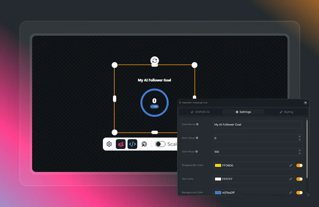Image resolution: width=319 pixels, height=207 pixels.
Task: Click the Progress Bar Color eyedropper icon
Action: [291, 165]
